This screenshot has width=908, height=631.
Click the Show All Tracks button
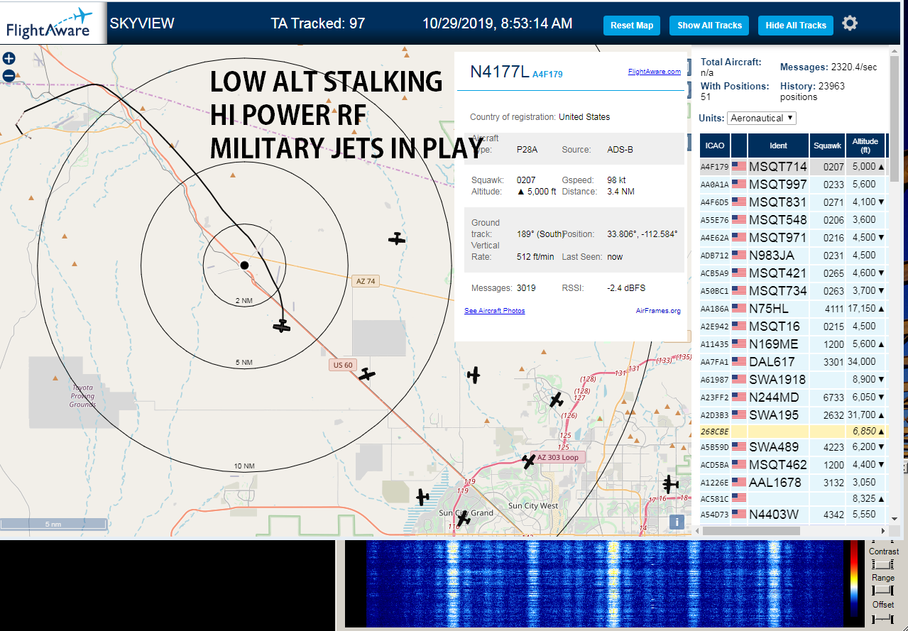(x=709, y=26)
